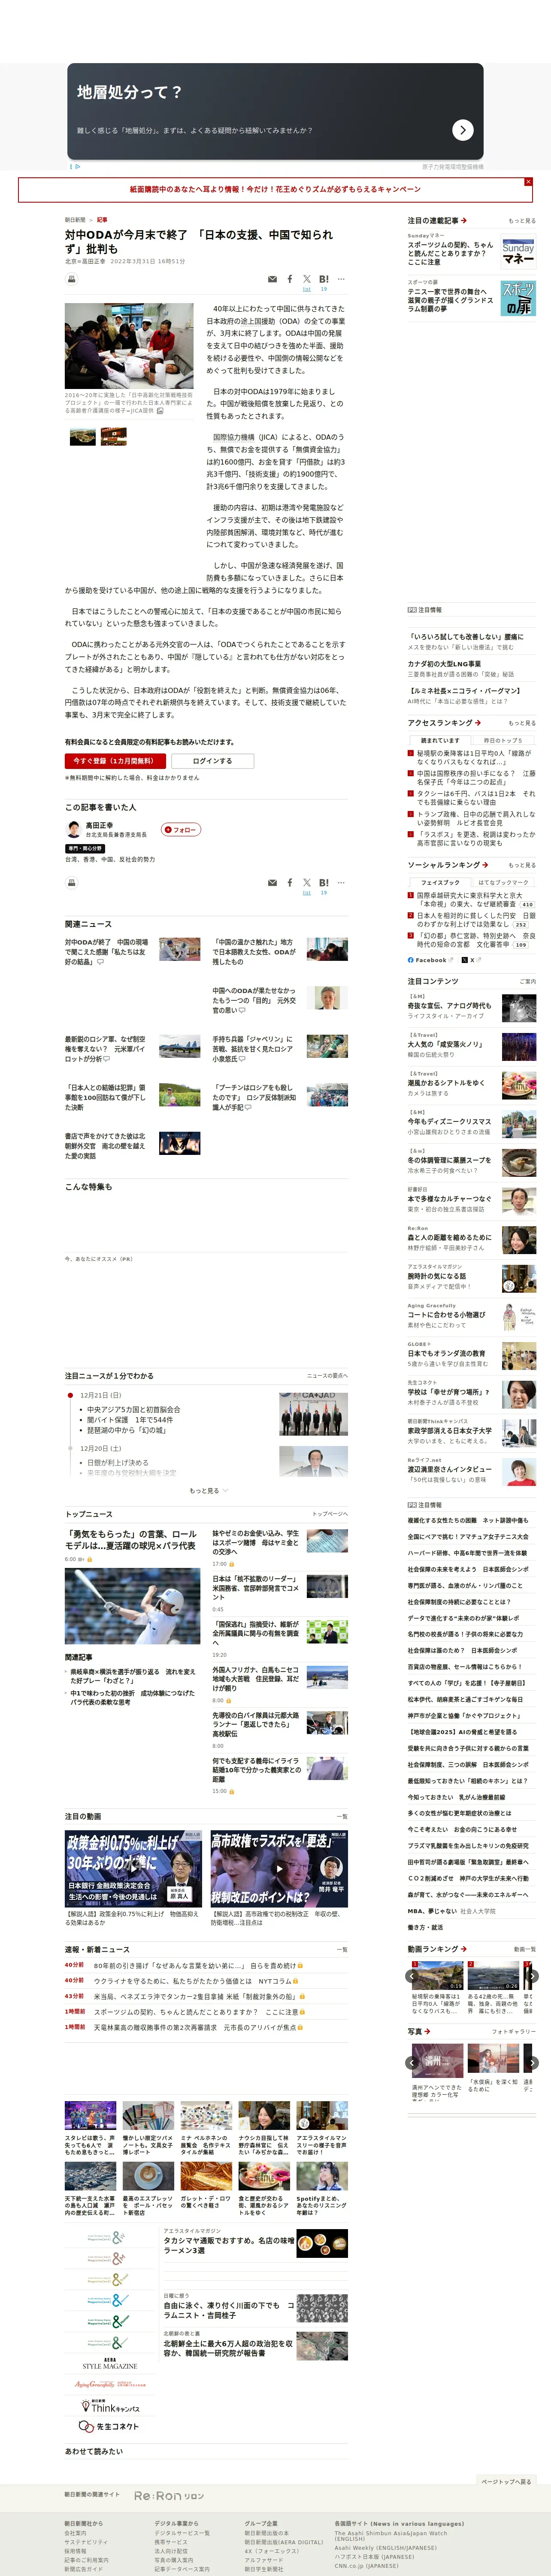Click previous arrow in 写真 carousel
The image size is (551, 2576).
click(412, 2063)
